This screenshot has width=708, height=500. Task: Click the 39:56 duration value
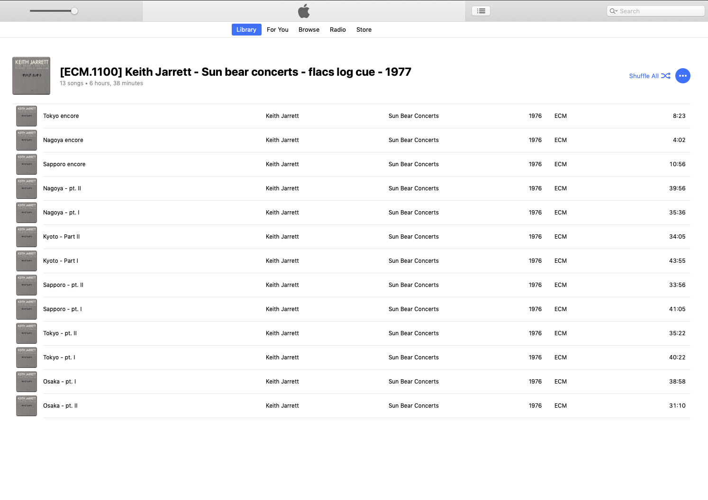point(677,188)
